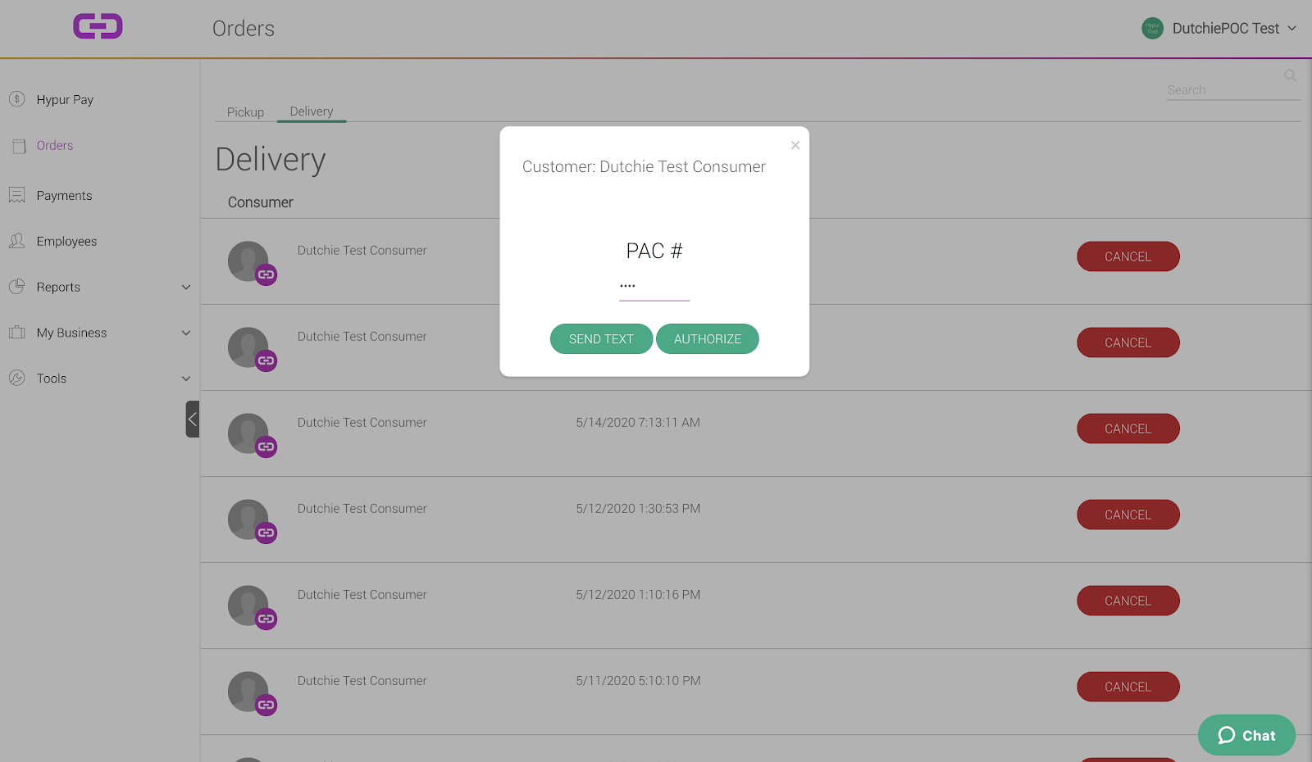This screenshot has width=1312, height=762.
Task: Cancel the 5/12/2020 1:30:53 PM order
Action: 1128,515
